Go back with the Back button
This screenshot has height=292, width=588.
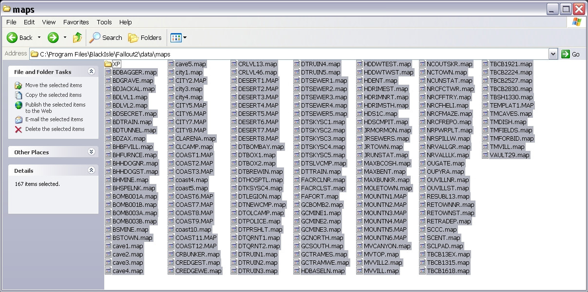19,37
